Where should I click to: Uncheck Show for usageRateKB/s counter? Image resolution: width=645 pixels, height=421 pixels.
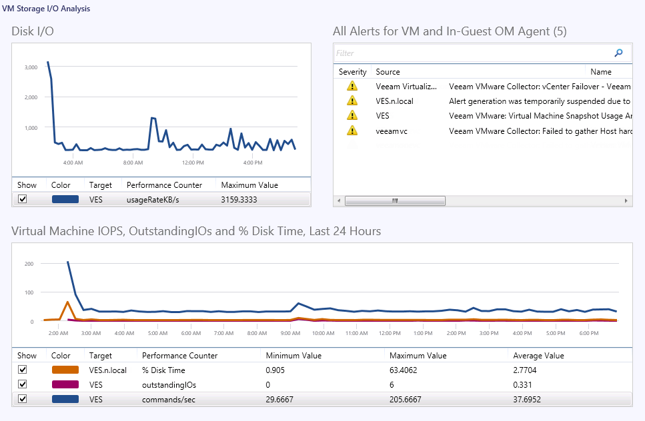pyautogui.click(x=23, y=199)
